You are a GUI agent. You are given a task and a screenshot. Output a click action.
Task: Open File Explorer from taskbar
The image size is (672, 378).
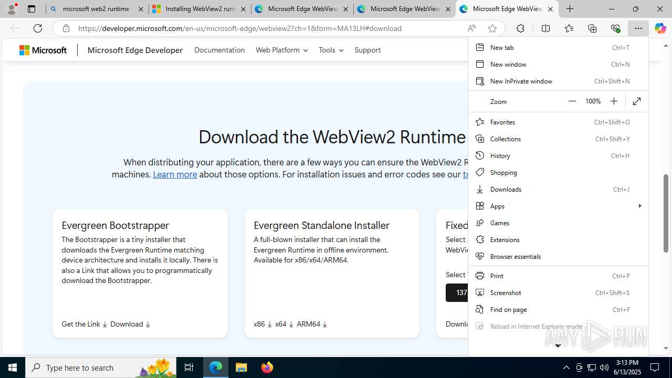pos(241,367)
